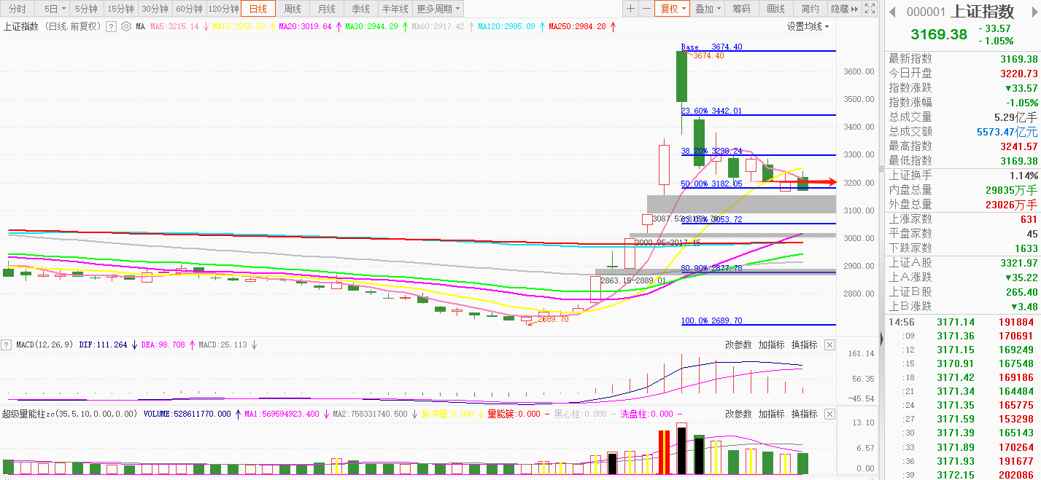Click 换指标 in the MACD panel
1041x480 pixels.
[804, 345]
